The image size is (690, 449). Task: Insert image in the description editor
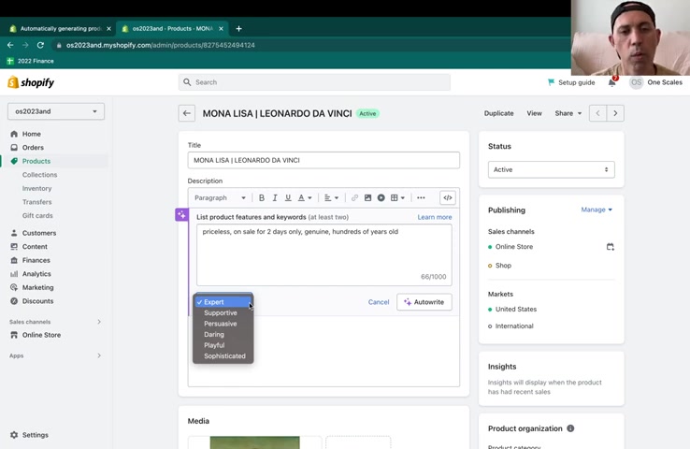pyautogui.click(x=367, y=198)
